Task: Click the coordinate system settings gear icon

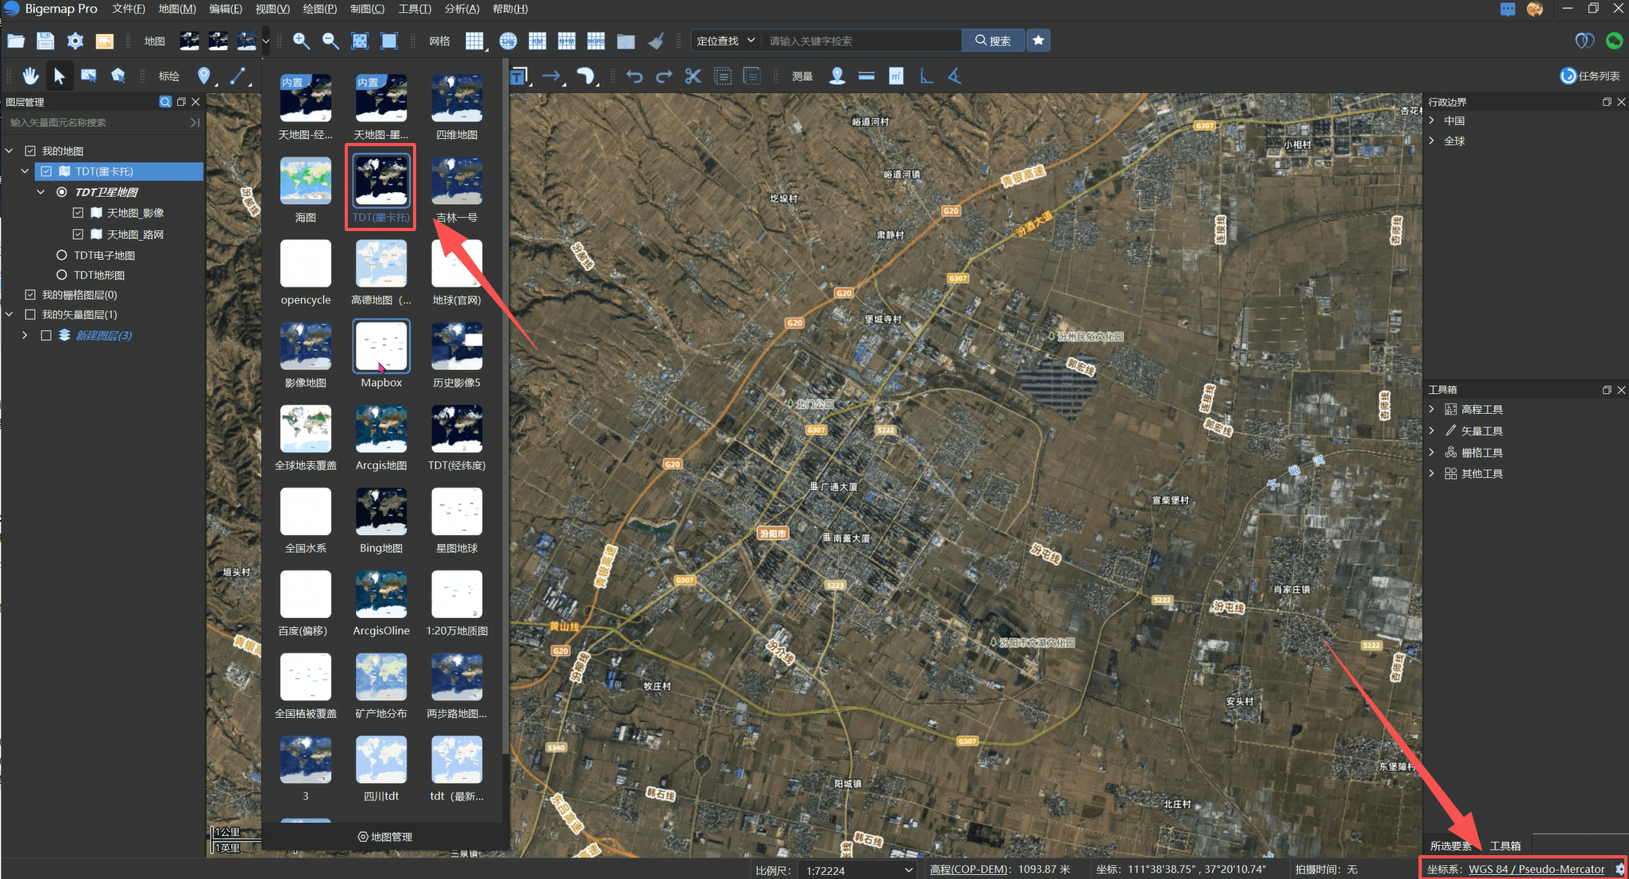Action: pyautogui.click(x=1619, y=869)
